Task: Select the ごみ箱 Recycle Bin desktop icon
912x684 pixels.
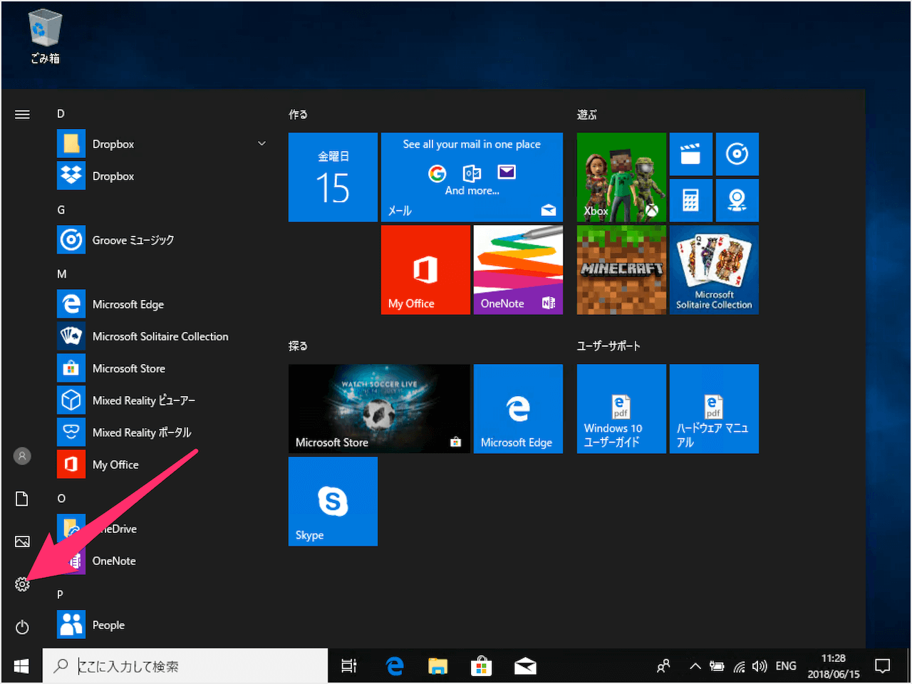Action: pyautogui.click(x=45, y=37)
